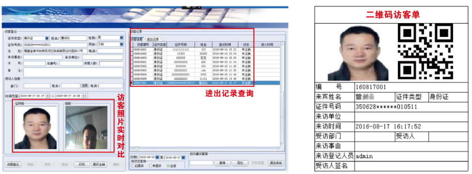Sort by the 状态 column header
The image size is (472, 174).
coord(246,44)
